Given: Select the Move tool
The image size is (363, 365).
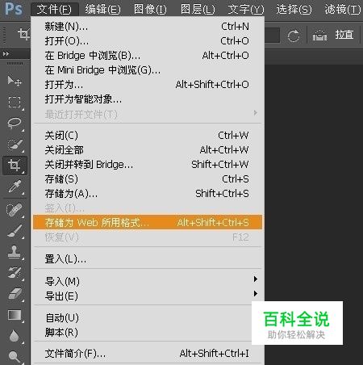Looking at the screenshot, I should [x=15, y=81].
